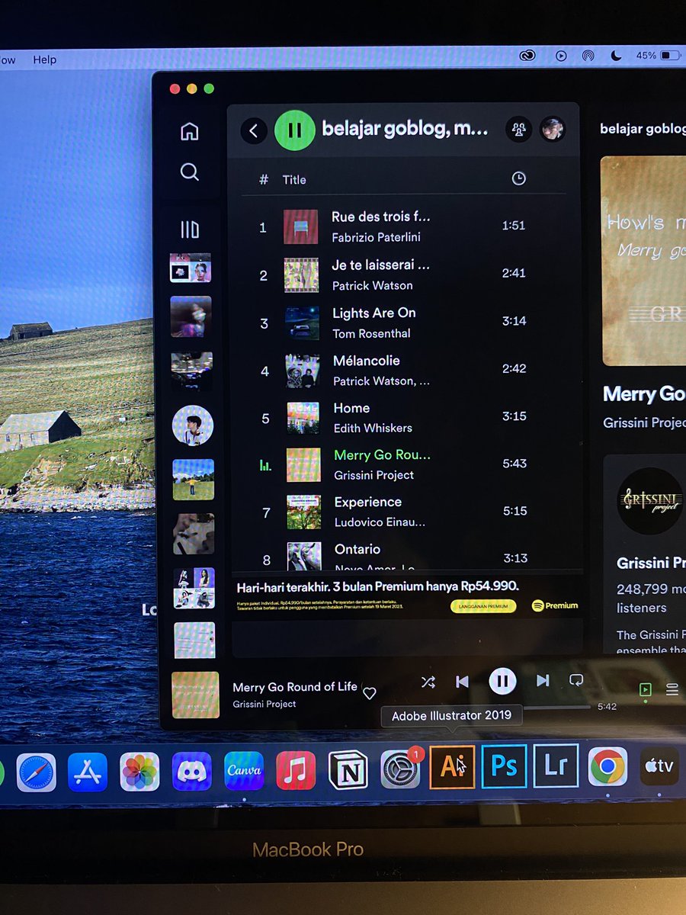Toggle shuffle in the player bar
The height and width of the screenshot is (915, 686).
pos(428,682)
